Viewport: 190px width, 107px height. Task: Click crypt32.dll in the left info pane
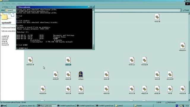coord(5,40)
